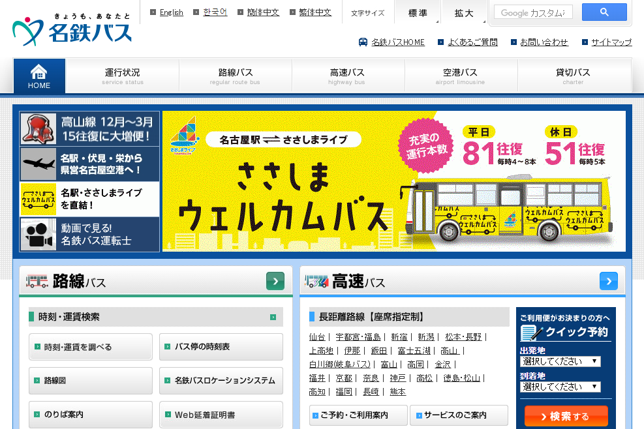The image size is (644, 429).
Task: Switch language to 繁体中文
Action: pyautogui.click(x=315, y=12)
